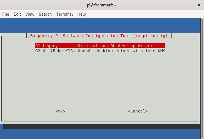This screenshot has height=139, width=204.
Task: Open the View menu
Action: pos(30,14)
